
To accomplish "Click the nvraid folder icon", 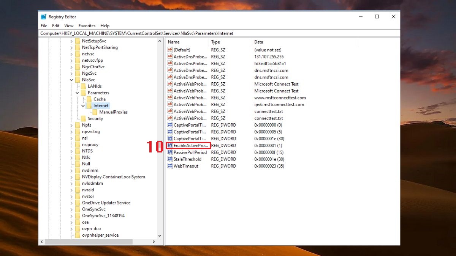I will 78,190.
